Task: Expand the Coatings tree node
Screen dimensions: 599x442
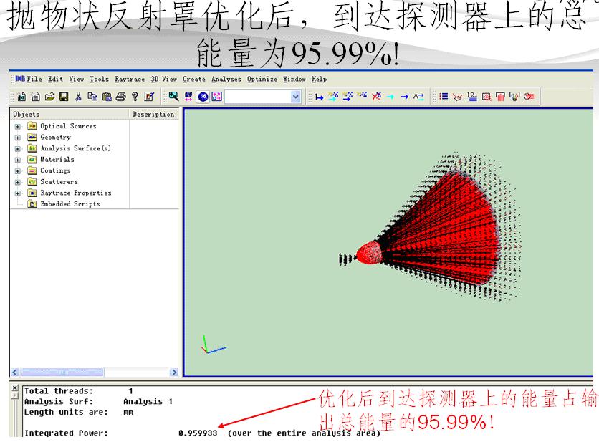Action: (x=18, y=171)
